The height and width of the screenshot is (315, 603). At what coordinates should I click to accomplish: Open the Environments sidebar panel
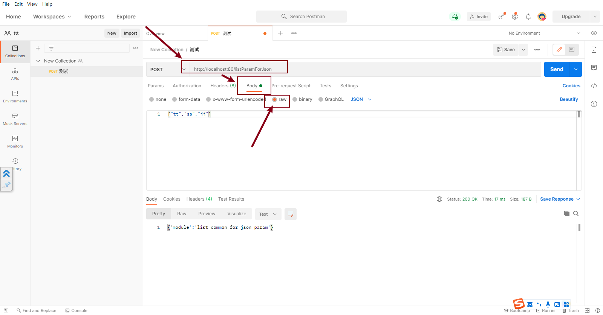tap(15, 97)
